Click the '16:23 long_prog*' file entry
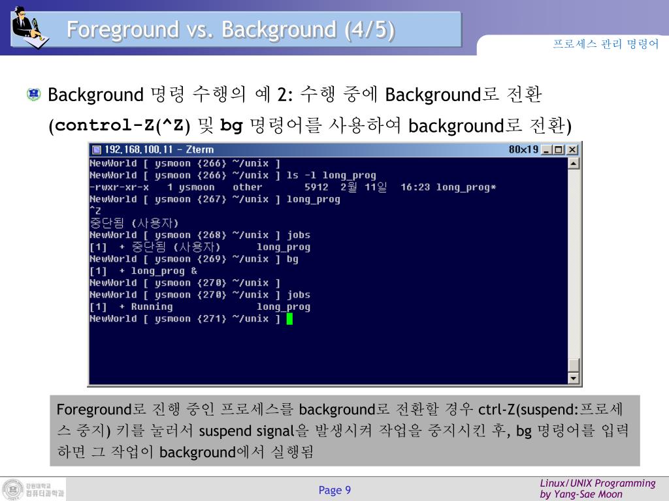Viewport: 669px width, 501px height. [448, 187]
